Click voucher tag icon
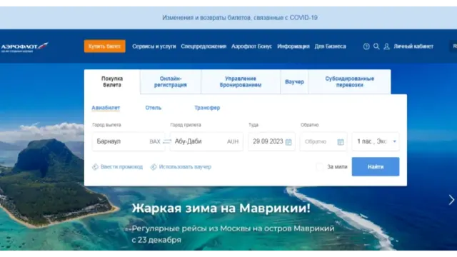This screenshot has height=257, width=457. tap(154, 167)
